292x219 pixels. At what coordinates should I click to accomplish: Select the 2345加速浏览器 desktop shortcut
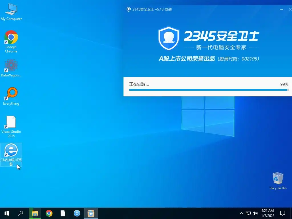click(11, 155)
